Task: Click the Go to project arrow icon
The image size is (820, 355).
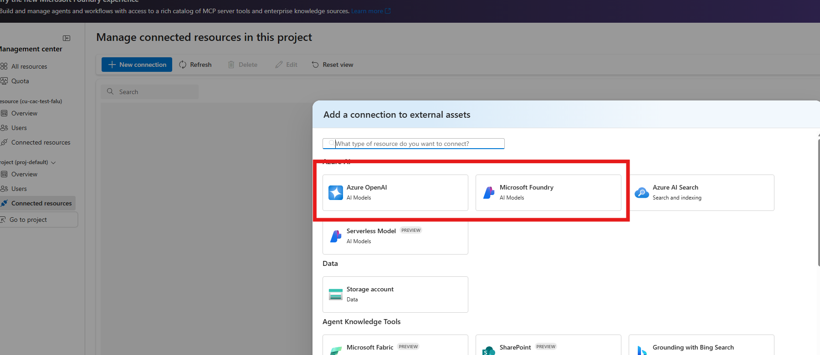Action: click(3, 220)
